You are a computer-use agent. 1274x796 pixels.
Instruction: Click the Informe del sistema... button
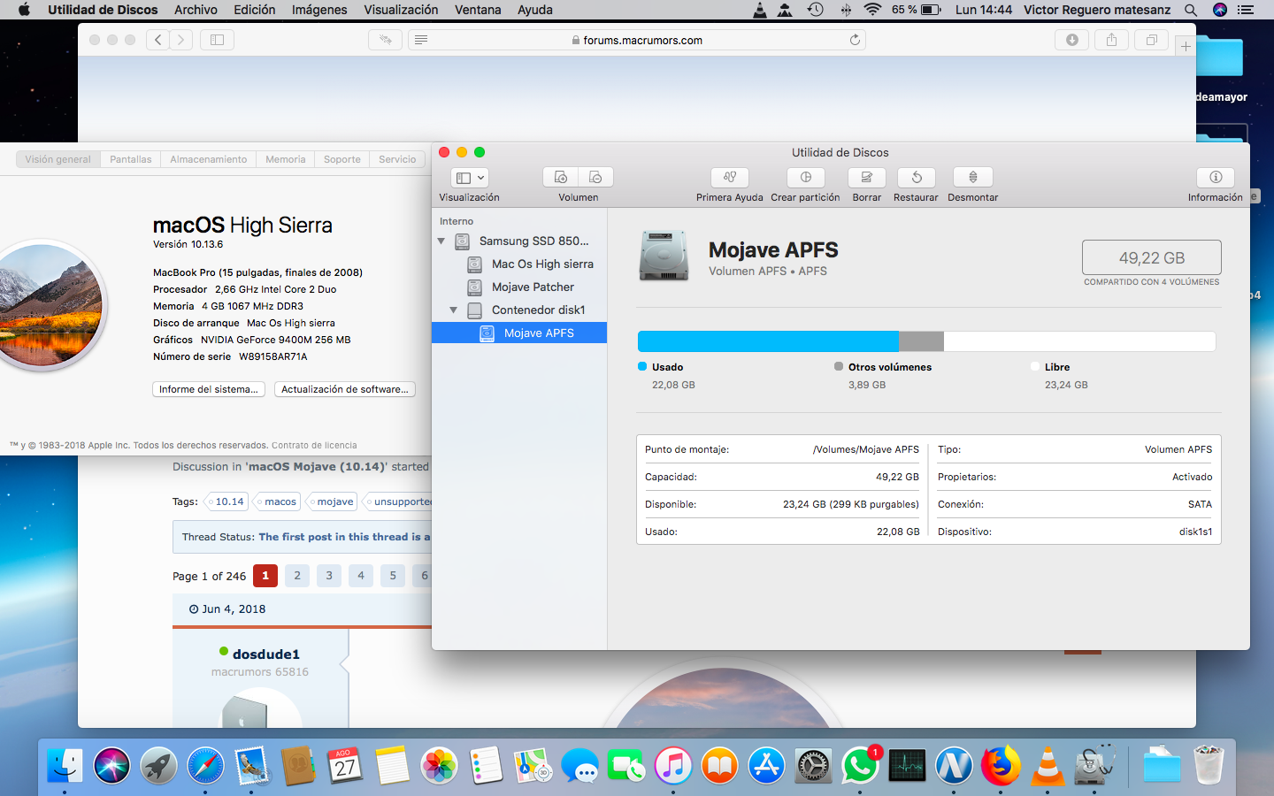[209, 389]
